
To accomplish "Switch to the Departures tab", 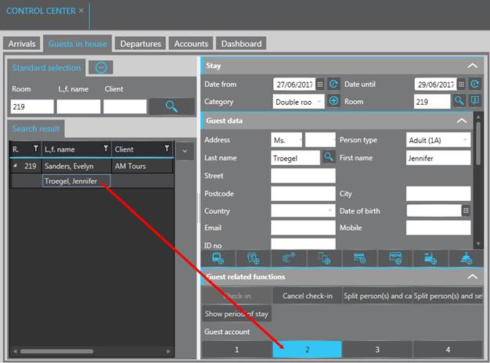I will click(x=141, y=44).
